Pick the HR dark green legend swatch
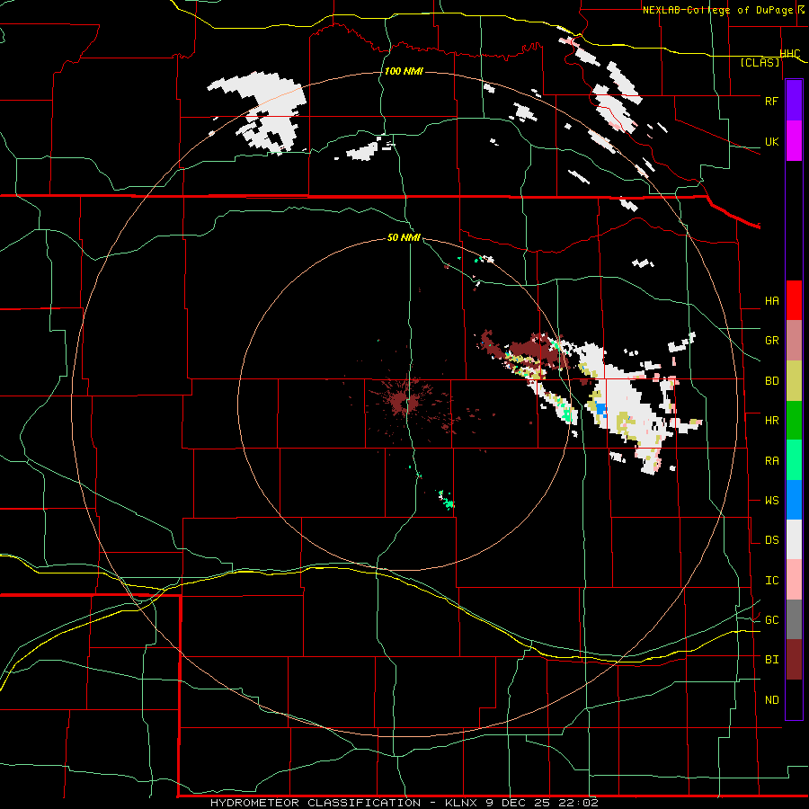 [x=794, y=421]
